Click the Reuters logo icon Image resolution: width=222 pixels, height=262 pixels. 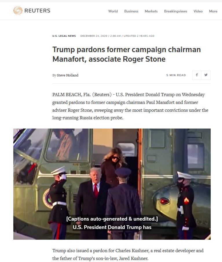(x=18, y=10)
